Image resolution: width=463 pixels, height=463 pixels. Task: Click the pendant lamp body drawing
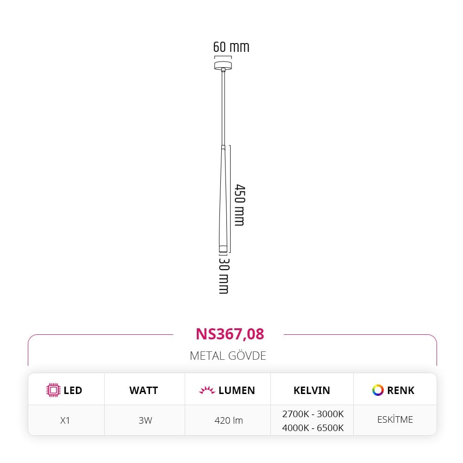[x=223, y=199]
